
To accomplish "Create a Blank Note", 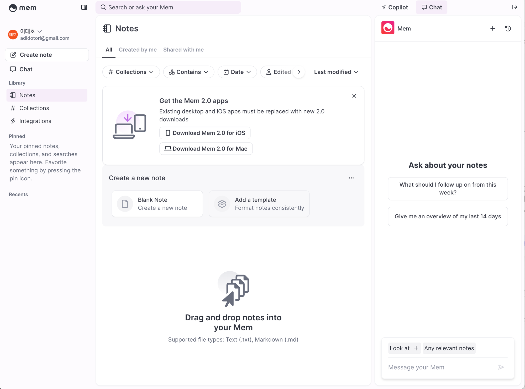I will point(157,204).
